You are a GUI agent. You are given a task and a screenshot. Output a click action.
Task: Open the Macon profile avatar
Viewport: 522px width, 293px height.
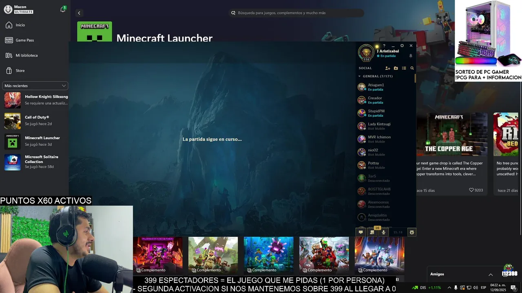click(x=8, y=9)
